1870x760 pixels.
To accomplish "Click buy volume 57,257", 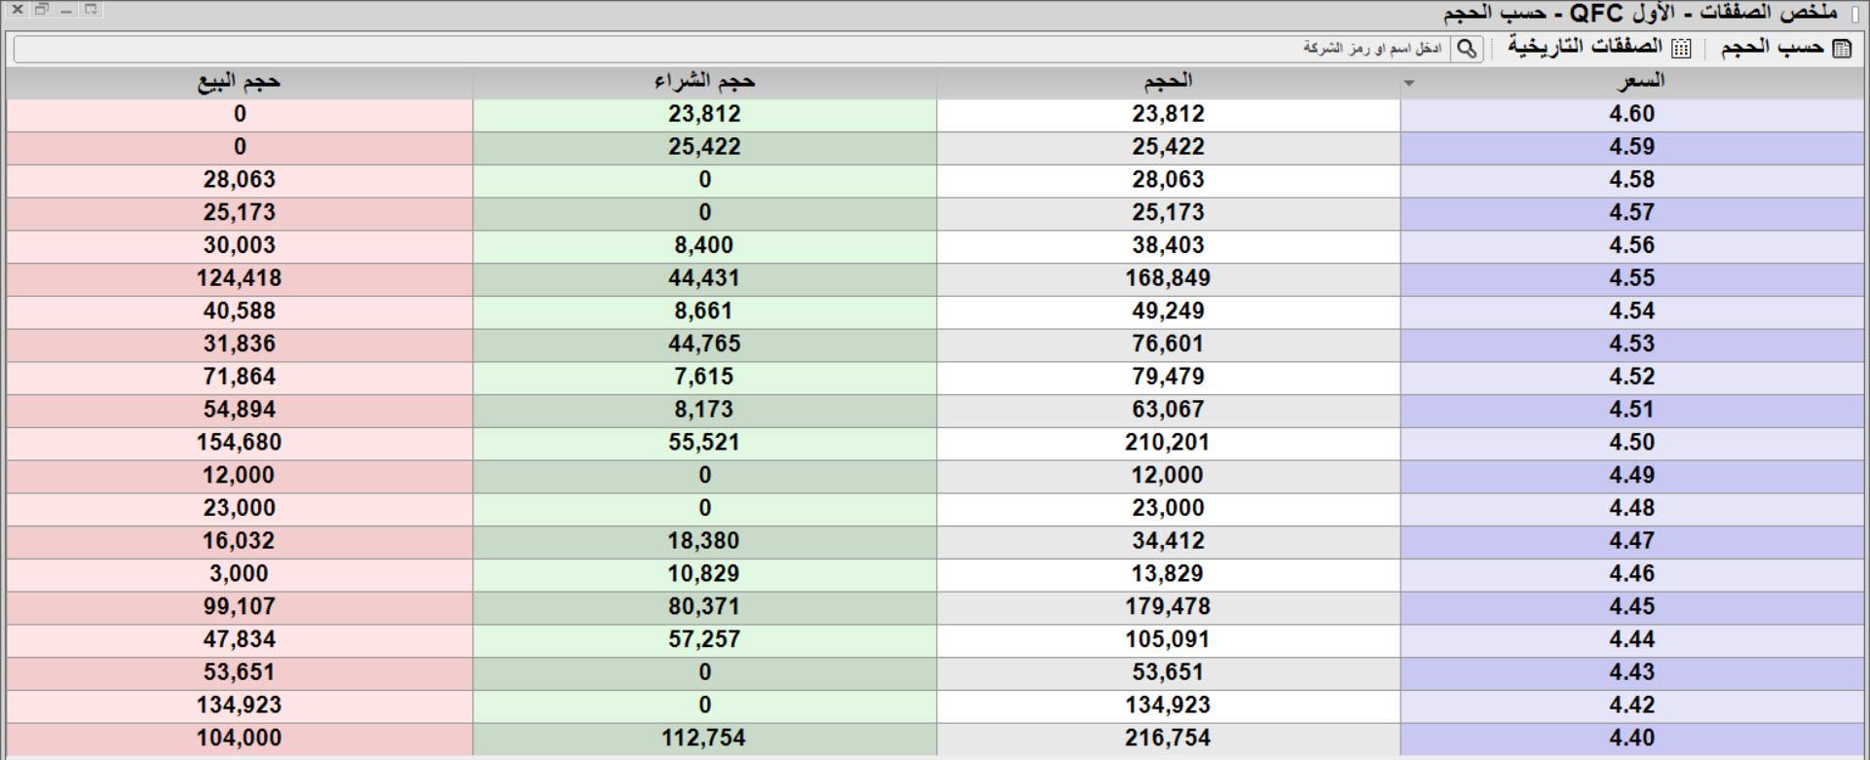I will coord(704,640).
